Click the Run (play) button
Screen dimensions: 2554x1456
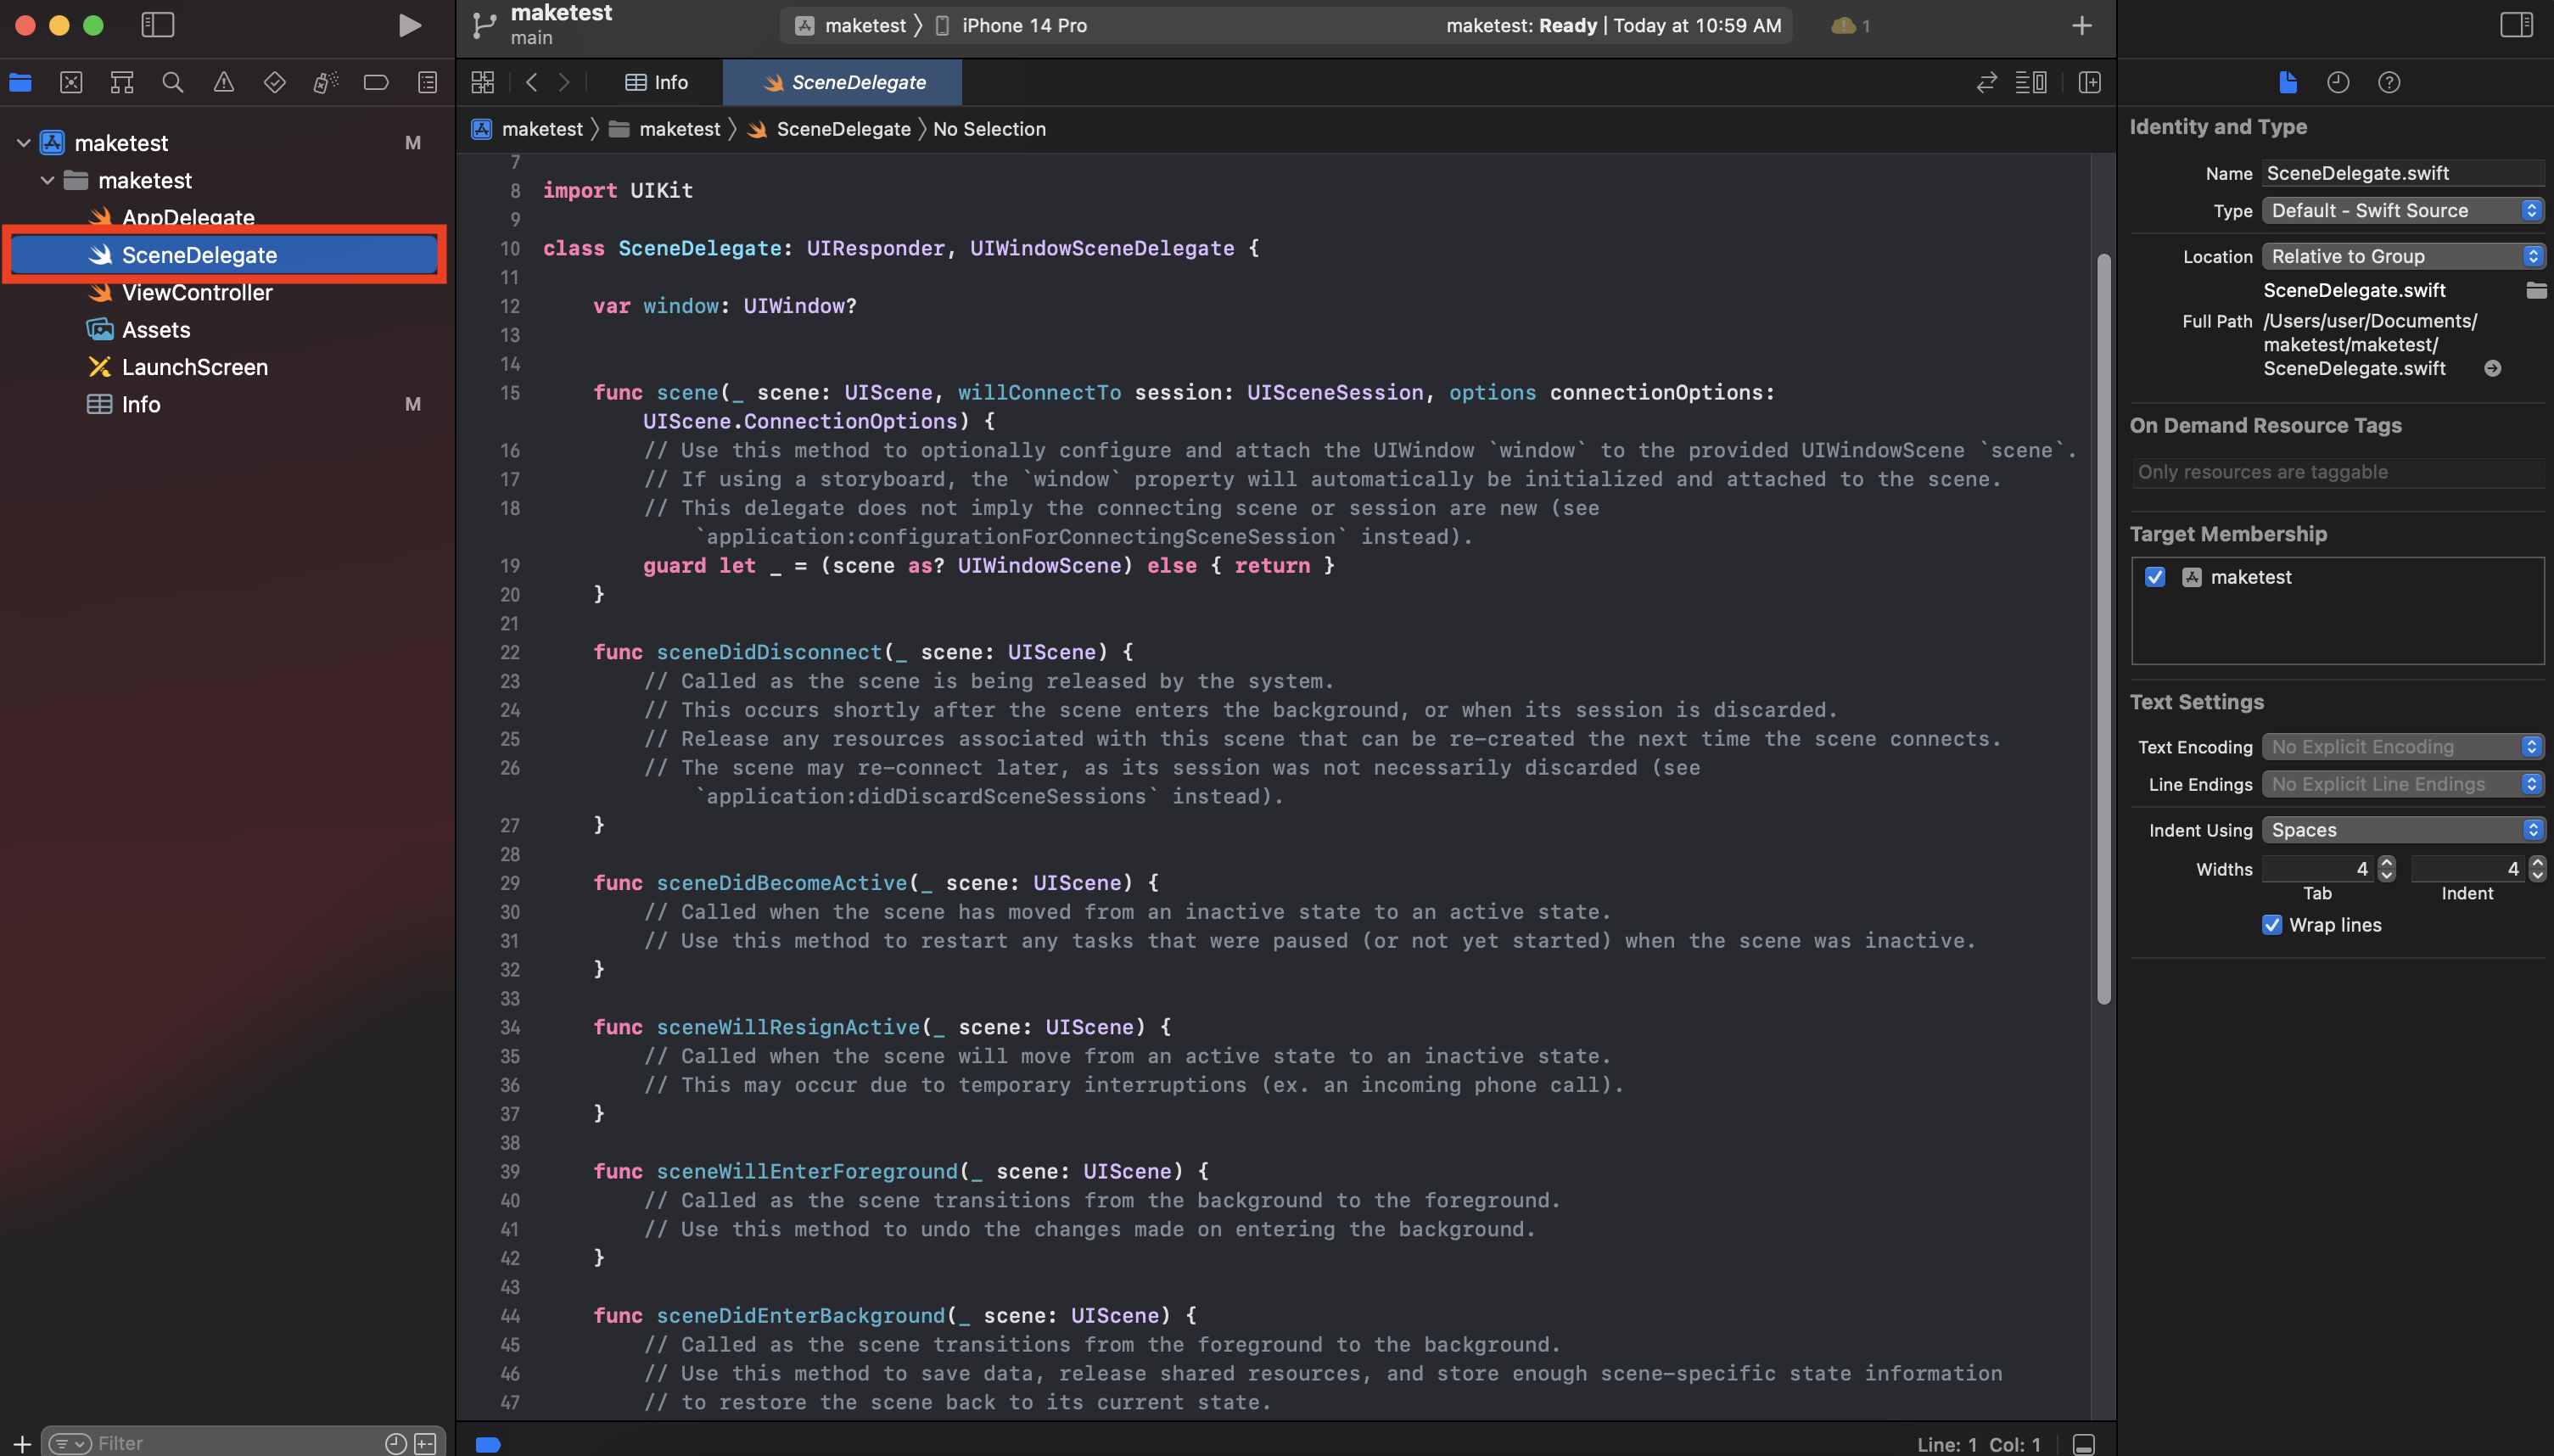[409, 25]
